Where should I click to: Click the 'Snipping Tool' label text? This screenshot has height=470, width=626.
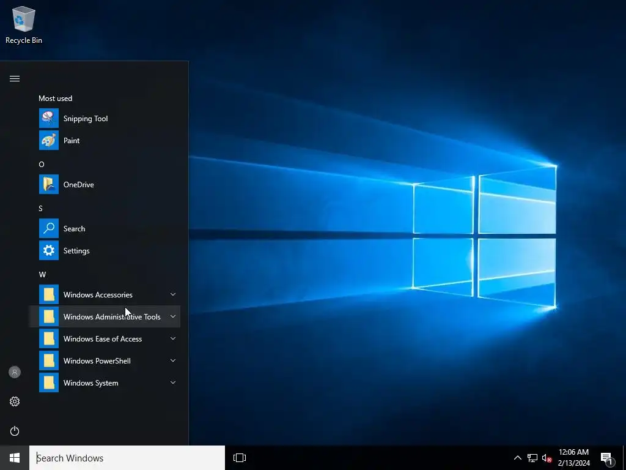point(86,119)
